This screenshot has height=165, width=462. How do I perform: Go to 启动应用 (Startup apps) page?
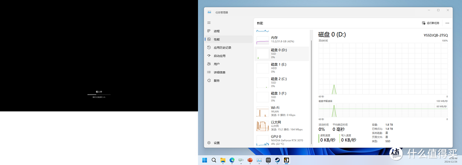(228, 56)
